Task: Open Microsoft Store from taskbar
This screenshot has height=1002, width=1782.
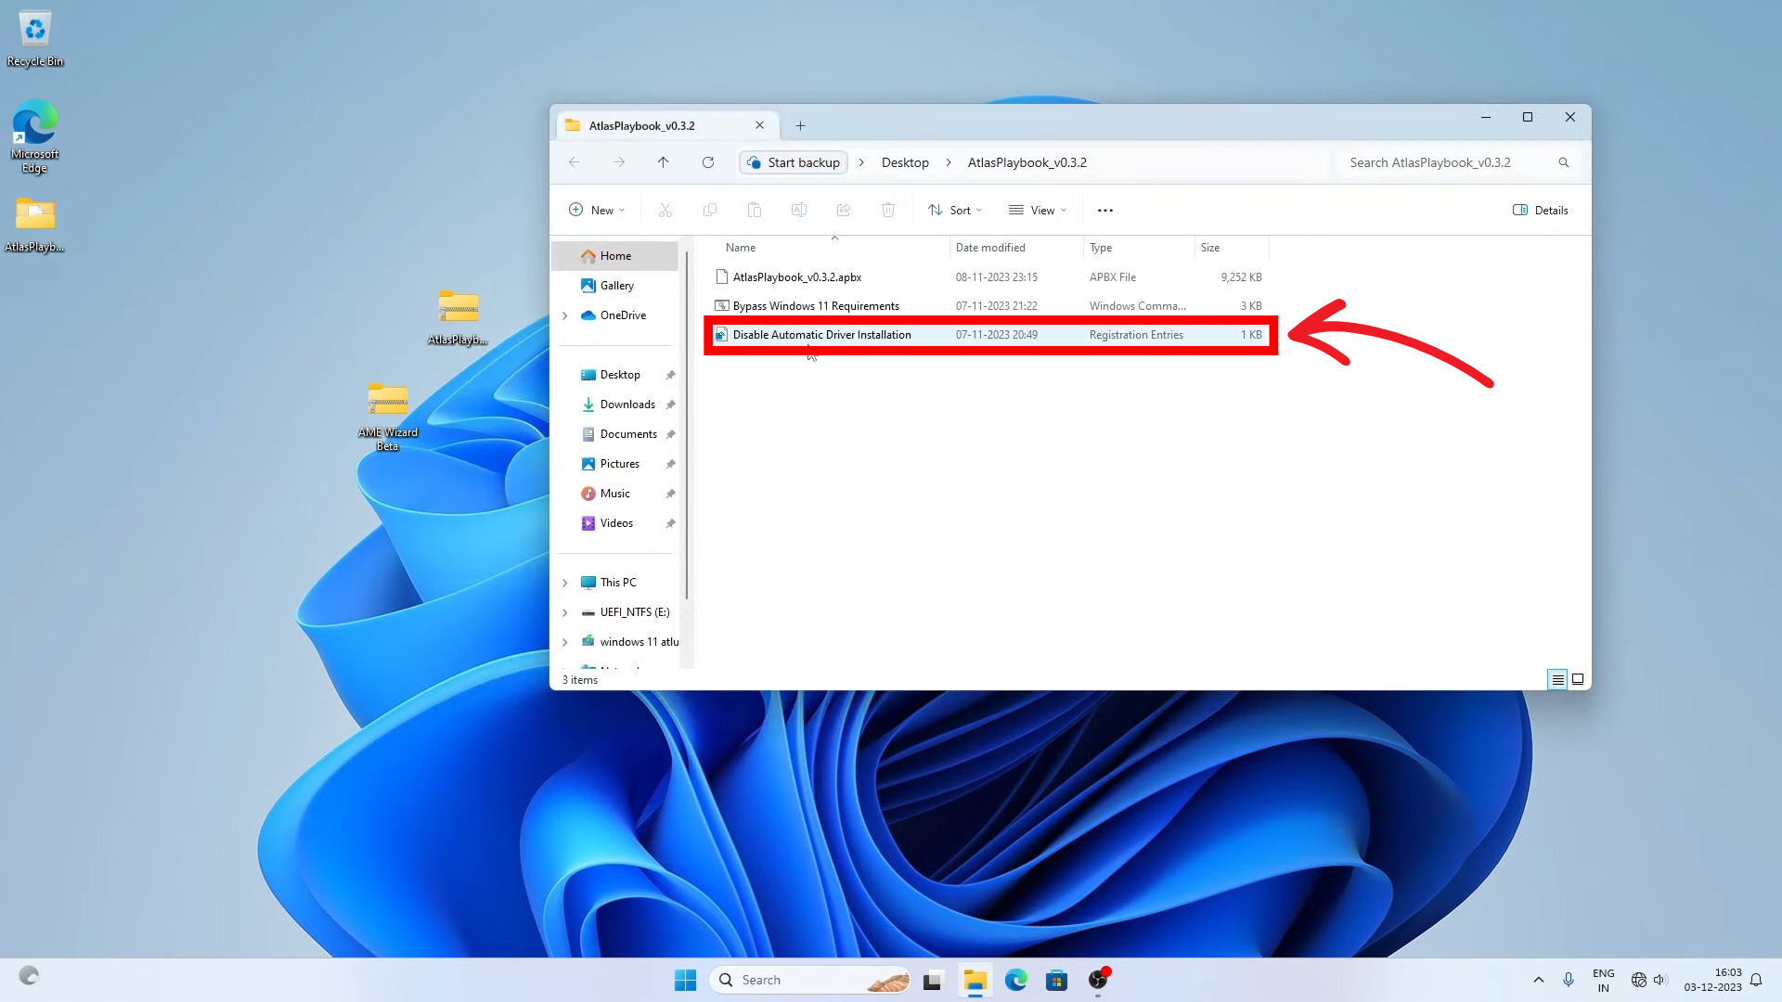Action: coord(1056,981)
